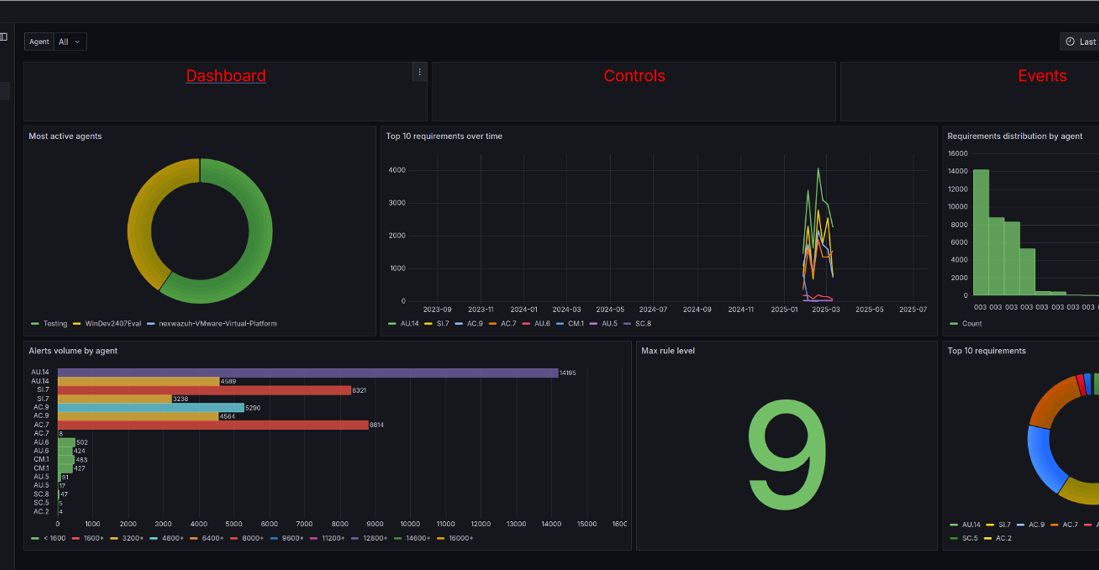
Task: Click the purple AU.14 bar valued 14195
Action: tap(308, 373)
